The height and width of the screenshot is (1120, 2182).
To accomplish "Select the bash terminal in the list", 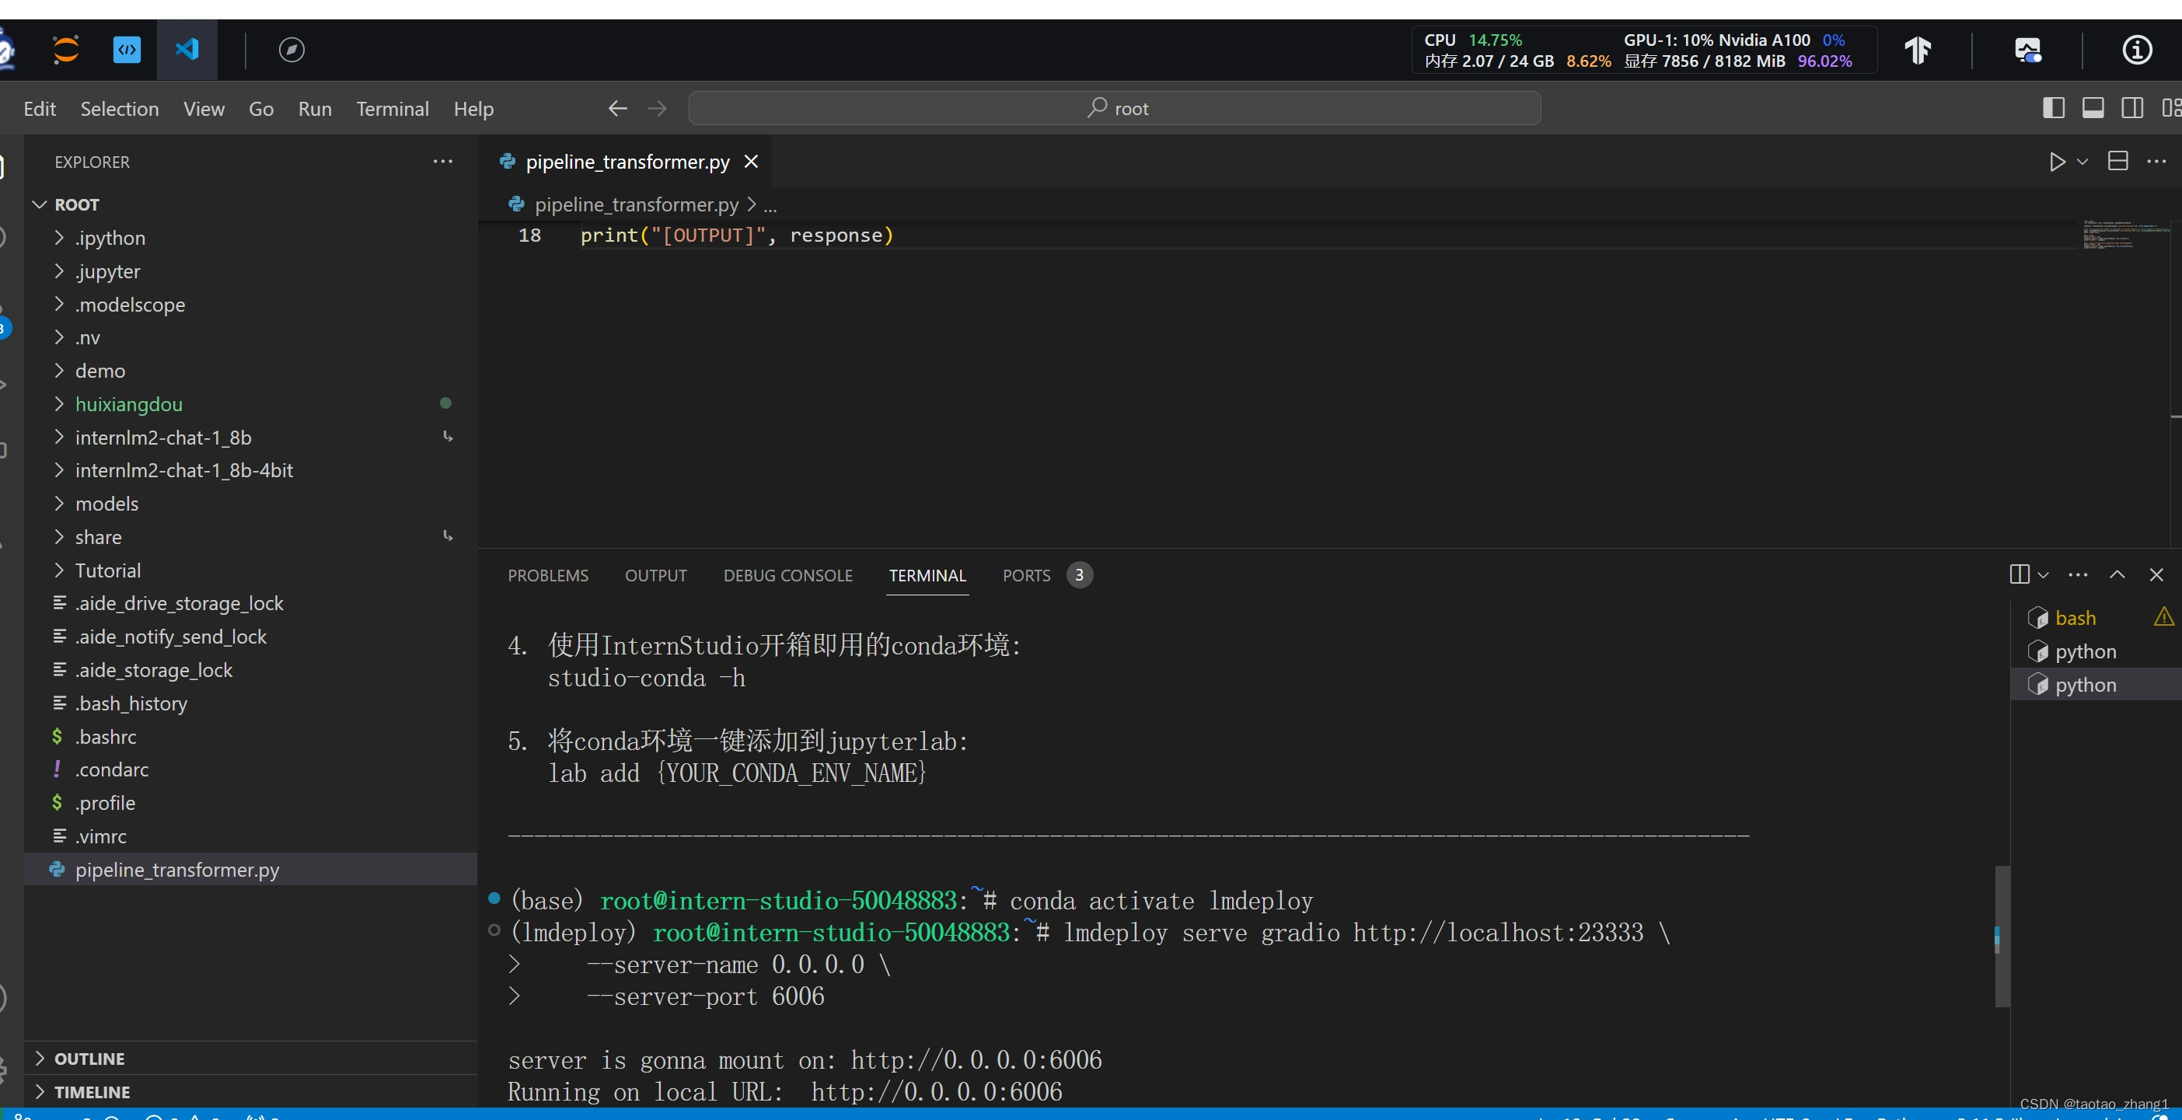I will (x=2077, y=618).
